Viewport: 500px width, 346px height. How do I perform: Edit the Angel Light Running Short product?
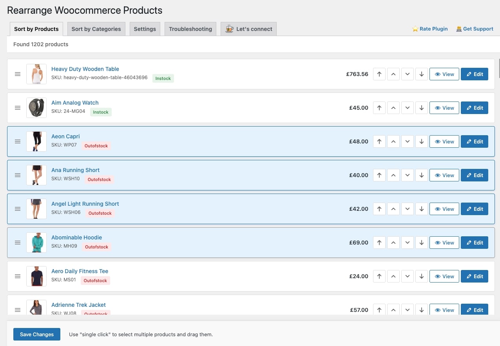tap(475, 208)
